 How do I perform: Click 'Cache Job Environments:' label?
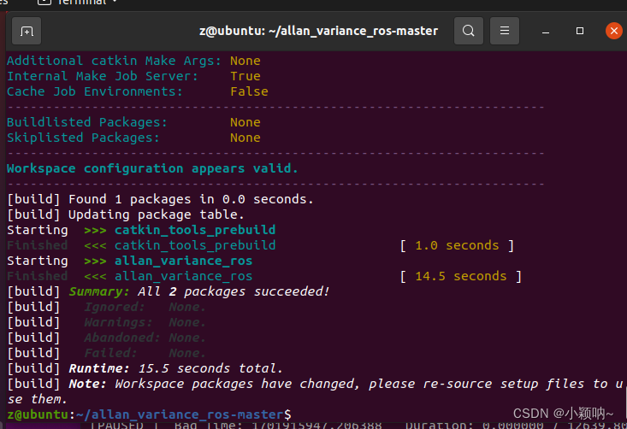coord(95,91)
